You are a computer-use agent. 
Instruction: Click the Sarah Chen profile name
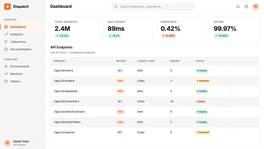[21, 141]
